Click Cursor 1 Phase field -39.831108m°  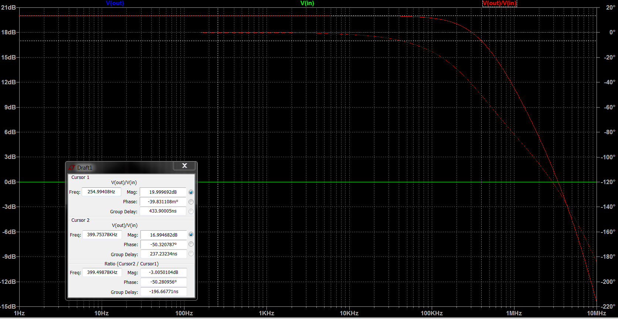click(163, 202)
